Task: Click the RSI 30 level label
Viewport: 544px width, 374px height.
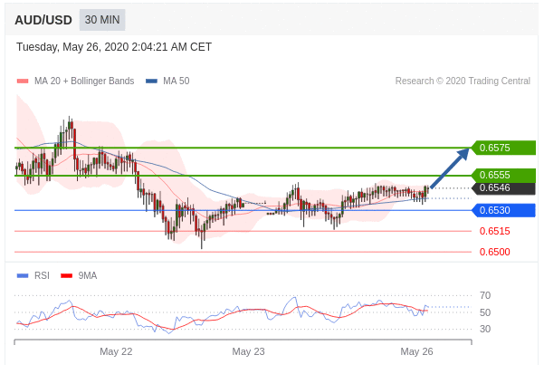Action: click(485, 329)
